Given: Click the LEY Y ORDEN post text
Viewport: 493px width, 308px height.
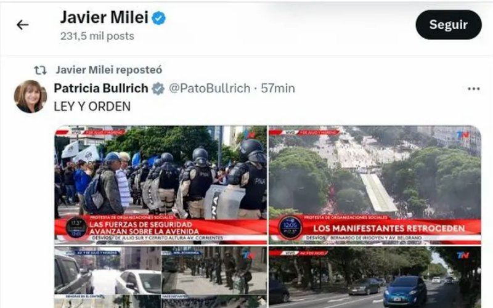Looking at the screenshot, I should 92,107.
